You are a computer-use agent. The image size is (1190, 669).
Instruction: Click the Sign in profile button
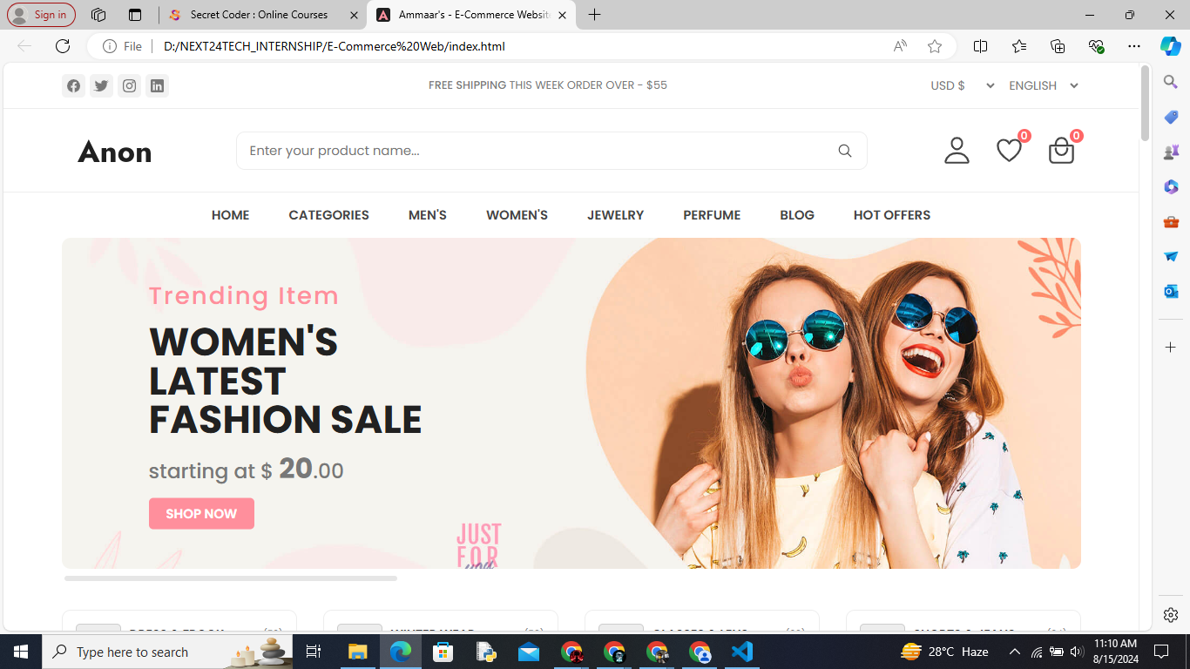pos(41,15)
